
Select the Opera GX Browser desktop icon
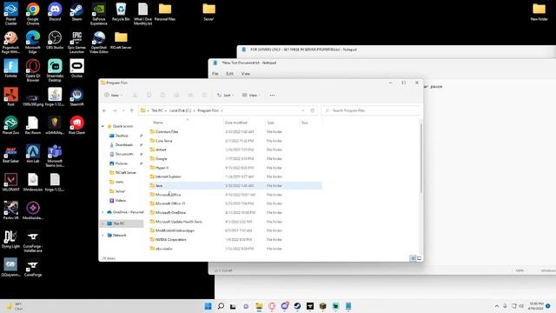[x=33, y=70]
